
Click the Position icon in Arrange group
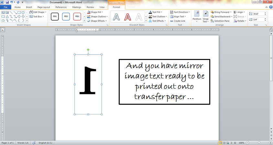coord(197,15)
